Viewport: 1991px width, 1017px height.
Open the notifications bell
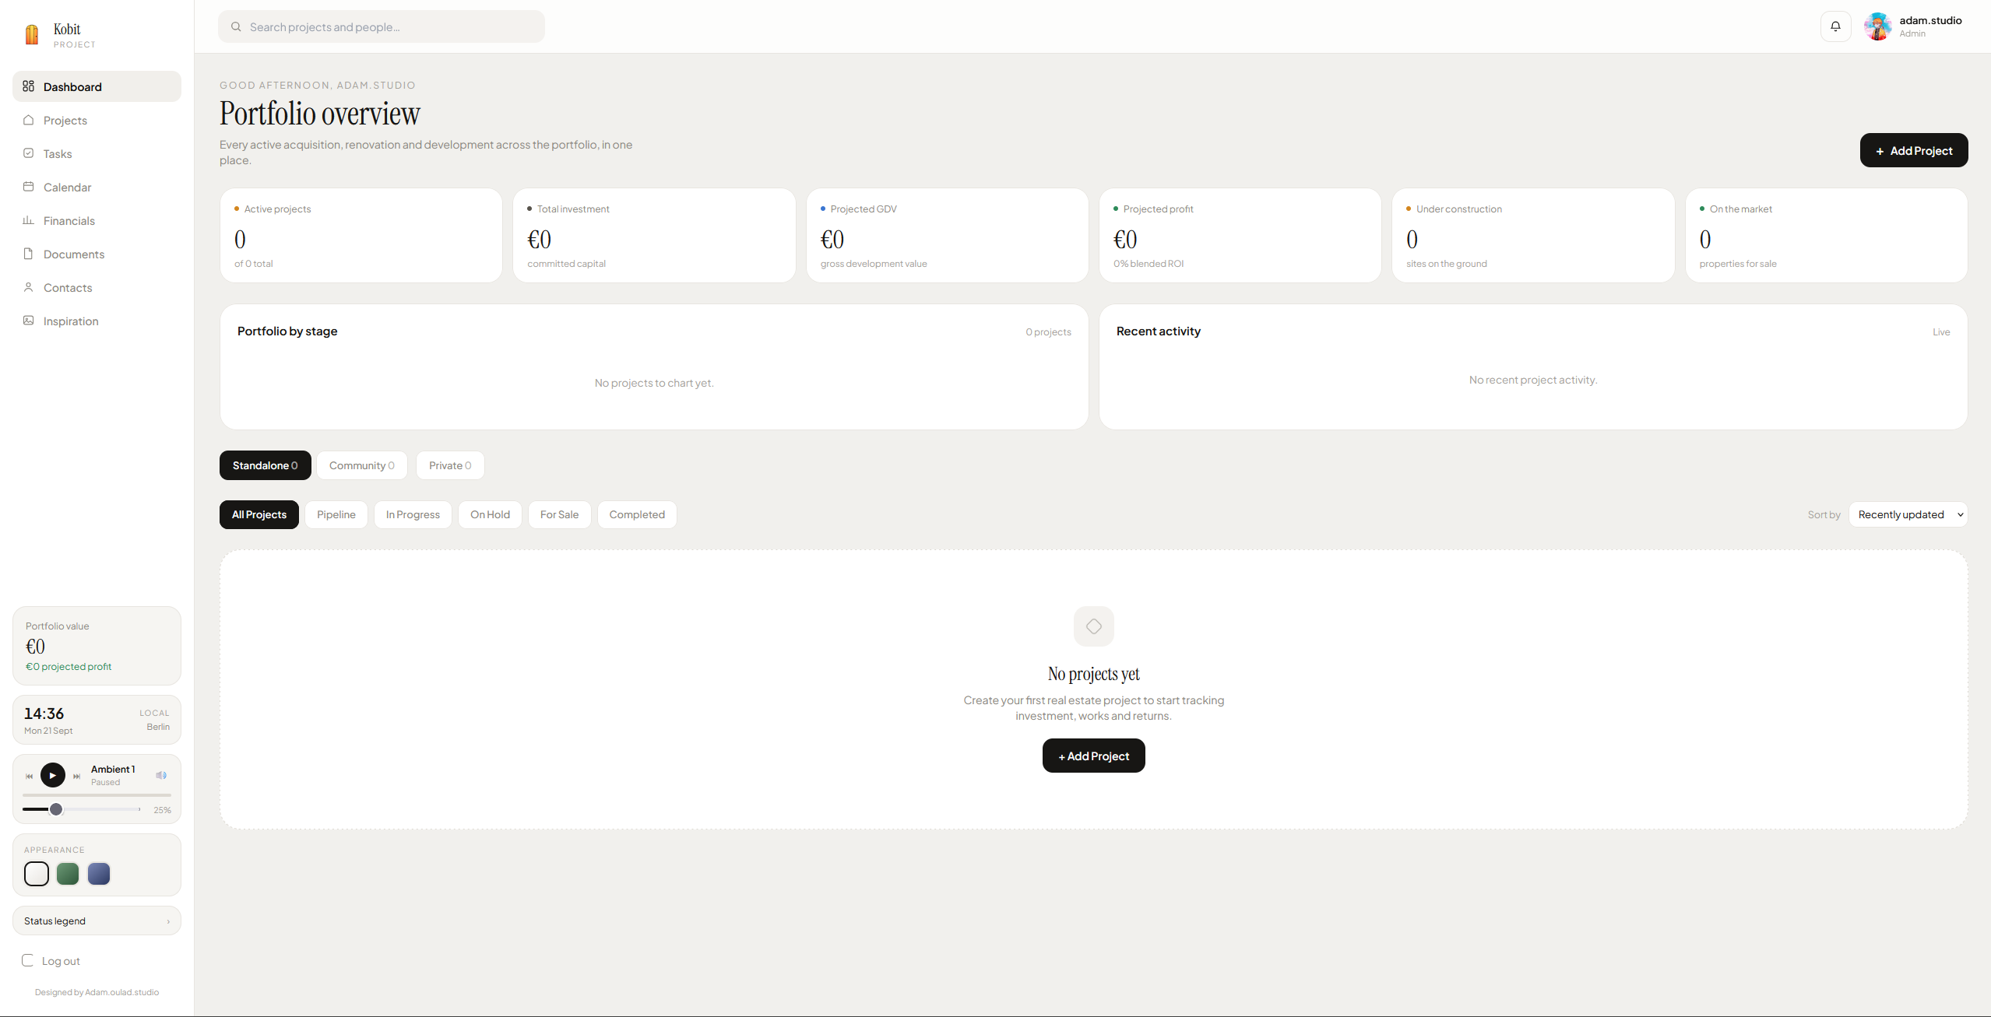(1835, 26)
